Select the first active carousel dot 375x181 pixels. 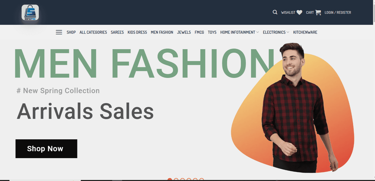coord(170,180)
